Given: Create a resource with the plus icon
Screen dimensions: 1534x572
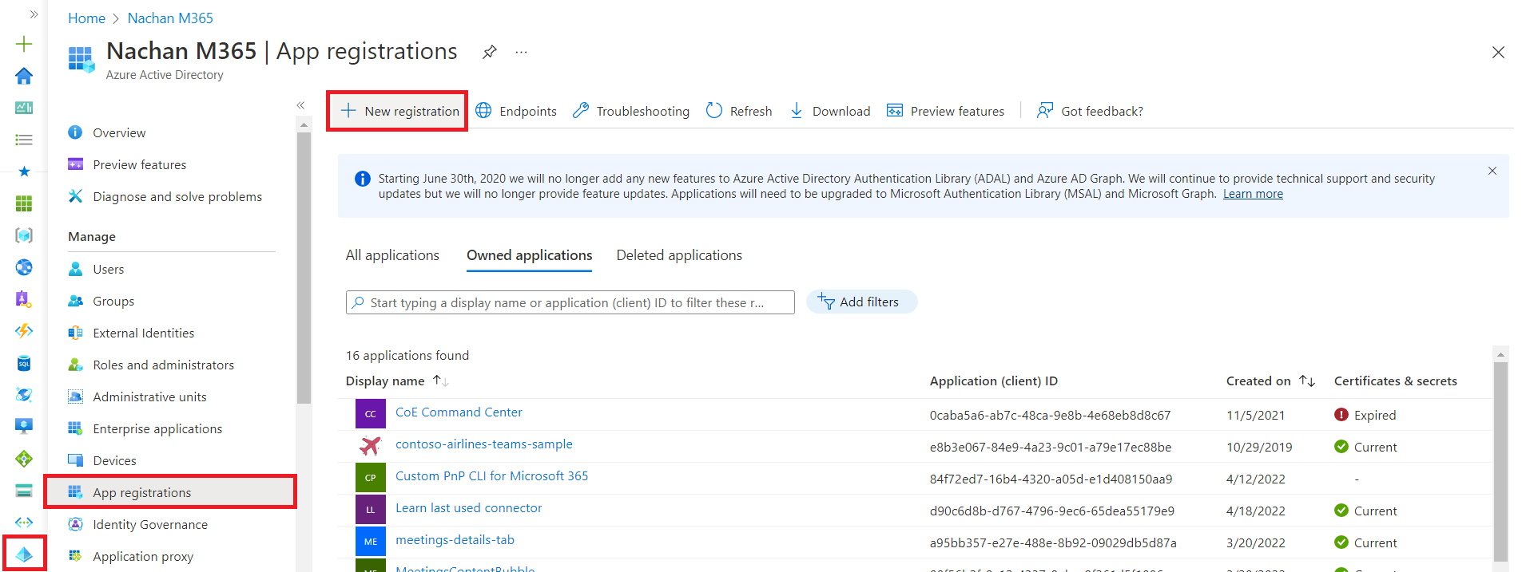Looking at the screenshot, I should tap(24, 44).
